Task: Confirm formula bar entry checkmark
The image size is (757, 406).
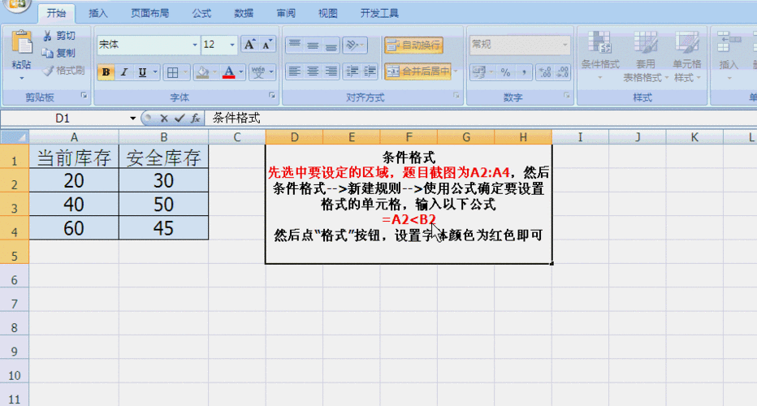Action: click(x=180, y=119)
